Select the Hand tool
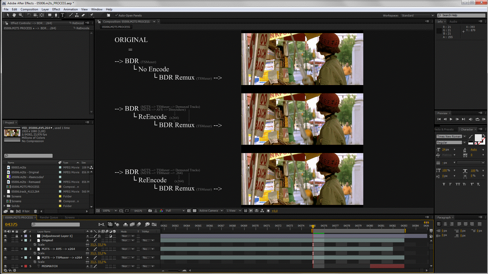Screen dimensions: 488x274 coord(14,15)
